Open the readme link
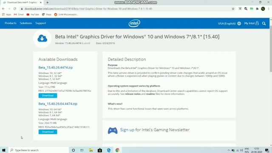 (150, 94)
